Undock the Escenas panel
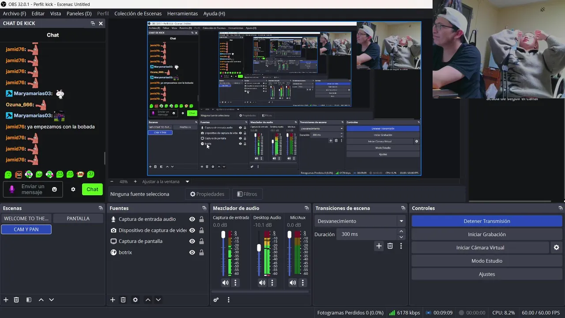Screen dimensions: 565x318 [x=101, y=208]
